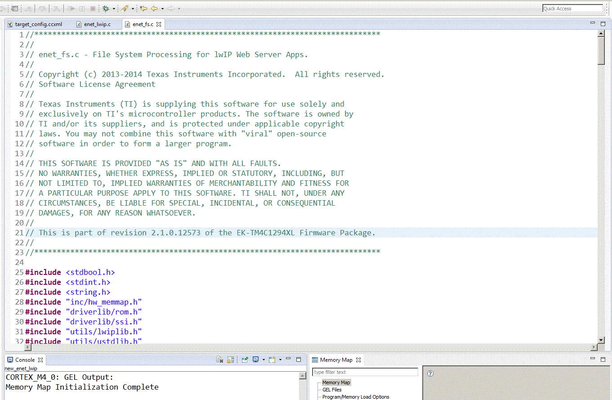Click the editor vertical scrollbar thumb
Screen dimensions: 612x400
click(x=601, y=51)
